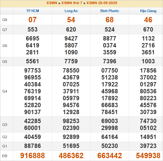Open the XSMN breadcrumb link
The width and height of the screenshot is (163, 161).
click(x=52, y=3)
